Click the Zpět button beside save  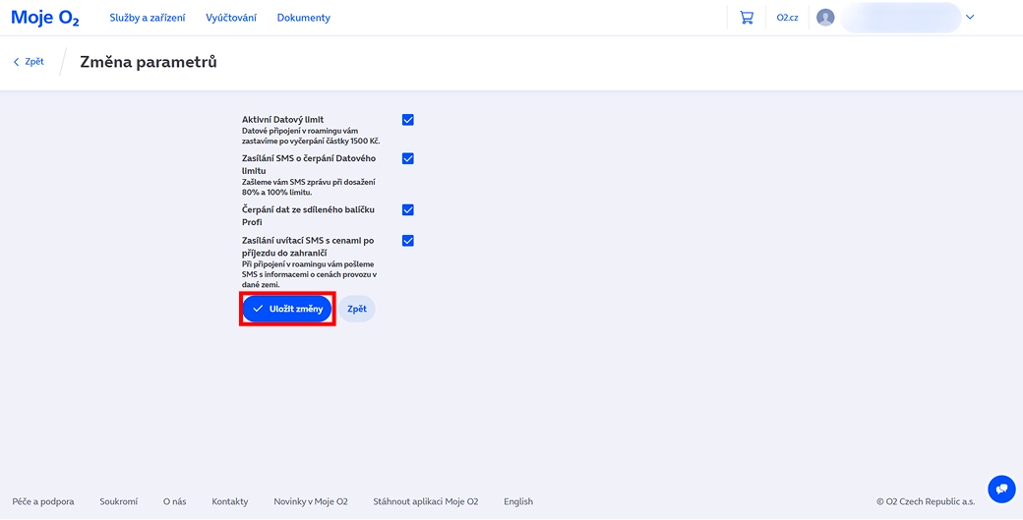pos(357,309)
